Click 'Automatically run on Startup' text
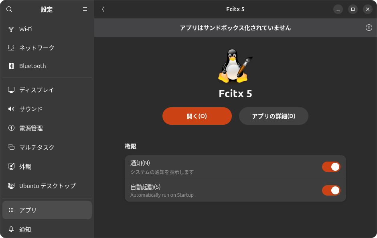The height and width of the screenshot is (238, 377). click(162, 195)
